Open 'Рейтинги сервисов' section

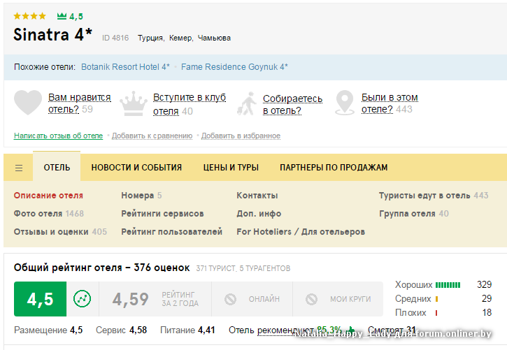(x=162, y=214)
